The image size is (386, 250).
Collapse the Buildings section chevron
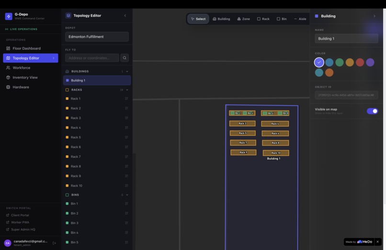click(127, 71)
